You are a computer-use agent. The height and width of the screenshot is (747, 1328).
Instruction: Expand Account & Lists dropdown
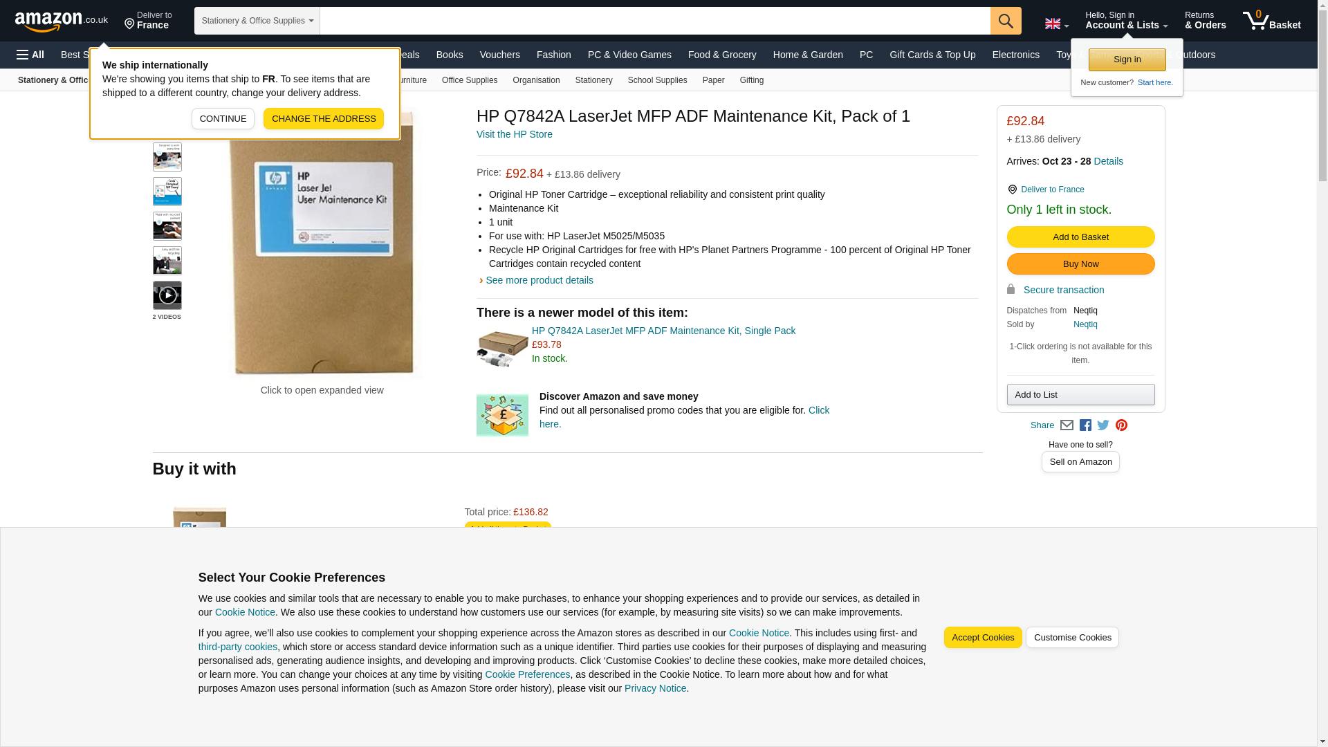pyautogui.click(x=1126, y=21)
